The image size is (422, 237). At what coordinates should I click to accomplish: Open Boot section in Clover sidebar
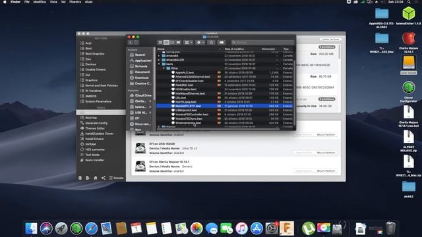coord(88,48)
